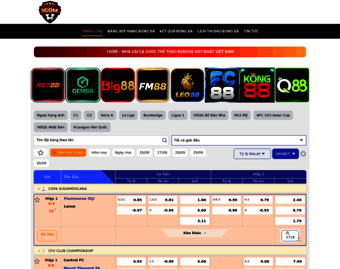Screen dimensions: 340x269
Task: Open the NET88 sponsor tile
Action: pyautogui.click(x=48, y=85)
